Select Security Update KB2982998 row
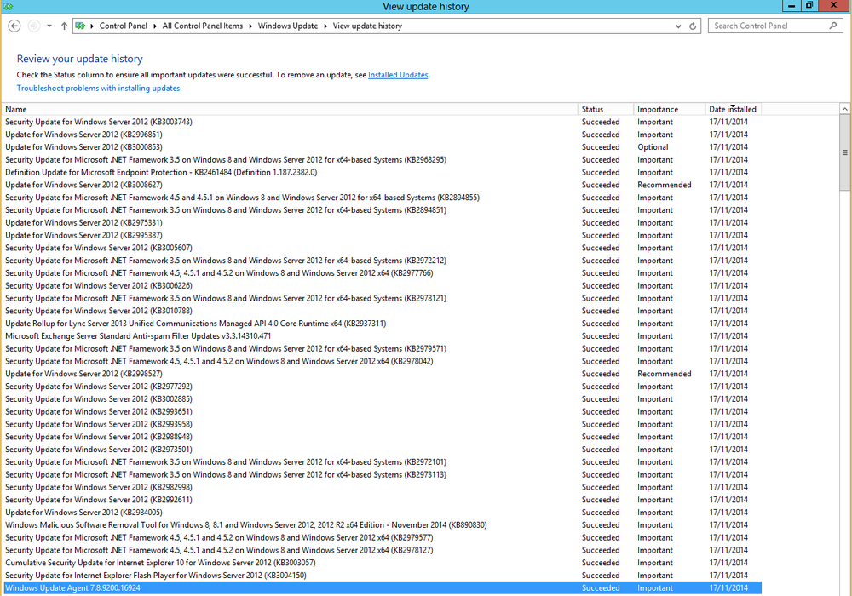This screenshot has width=852, height=596. point(383,487)
